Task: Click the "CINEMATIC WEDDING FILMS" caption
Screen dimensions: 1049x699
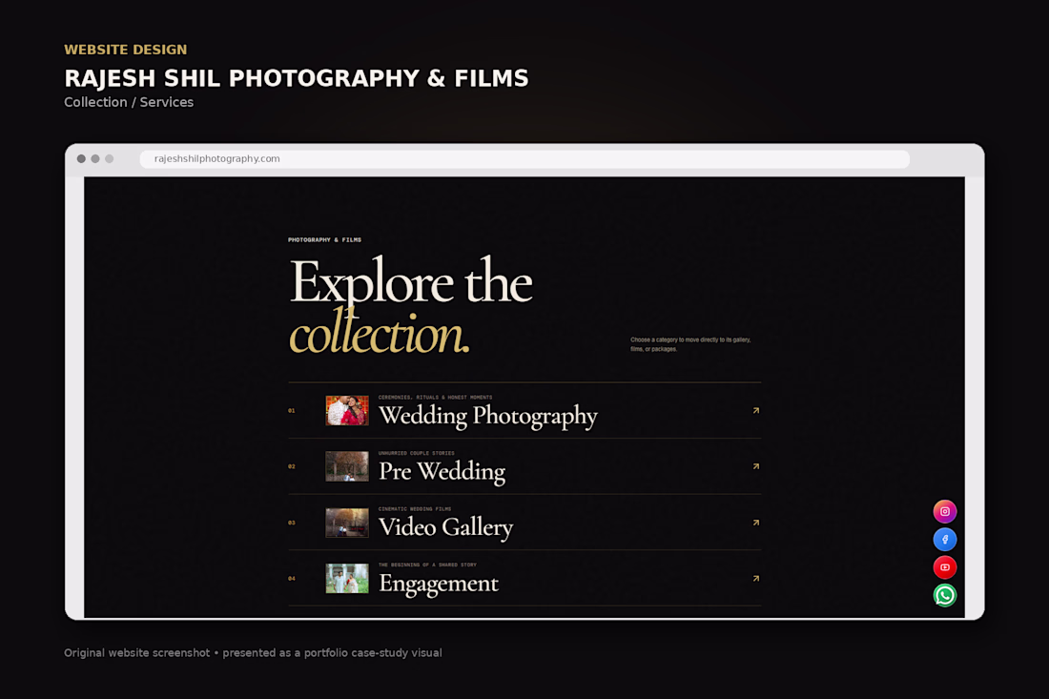Action: (415, 509)
